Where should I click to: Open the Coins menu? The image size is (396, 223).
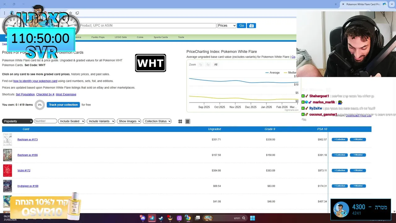(140, 37)
